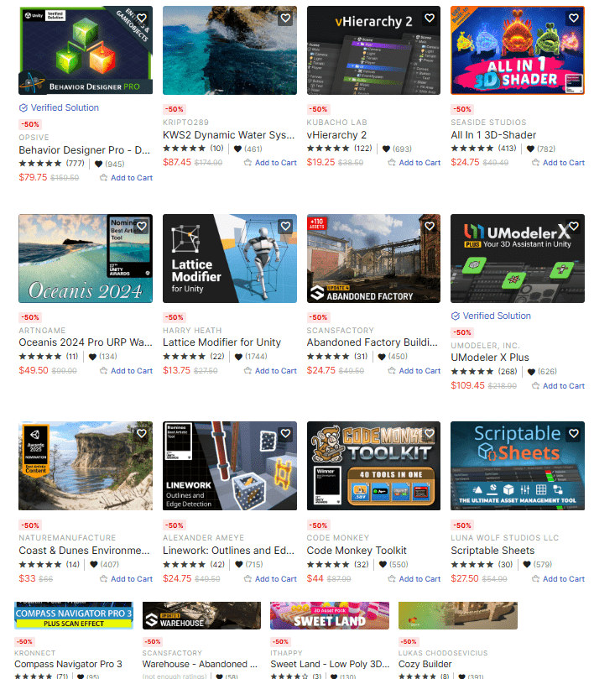
Task: Click the heart icon on UModeler X thumbnail
Action: [574, 226]
